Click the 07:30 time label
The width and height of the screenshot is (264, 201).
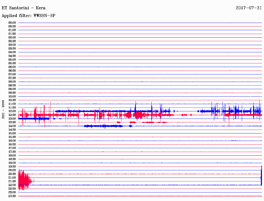12,78
